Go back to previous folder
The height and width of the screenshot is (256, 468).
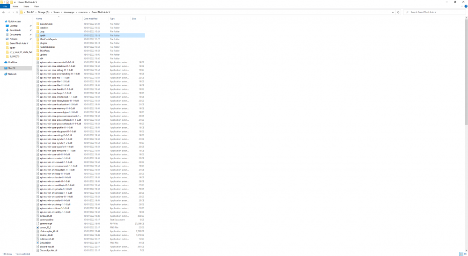[x=3, y=12]
